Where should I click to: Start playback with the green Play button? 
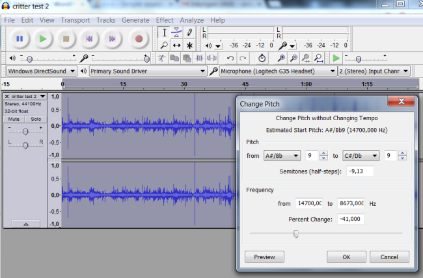click(42, 39)
